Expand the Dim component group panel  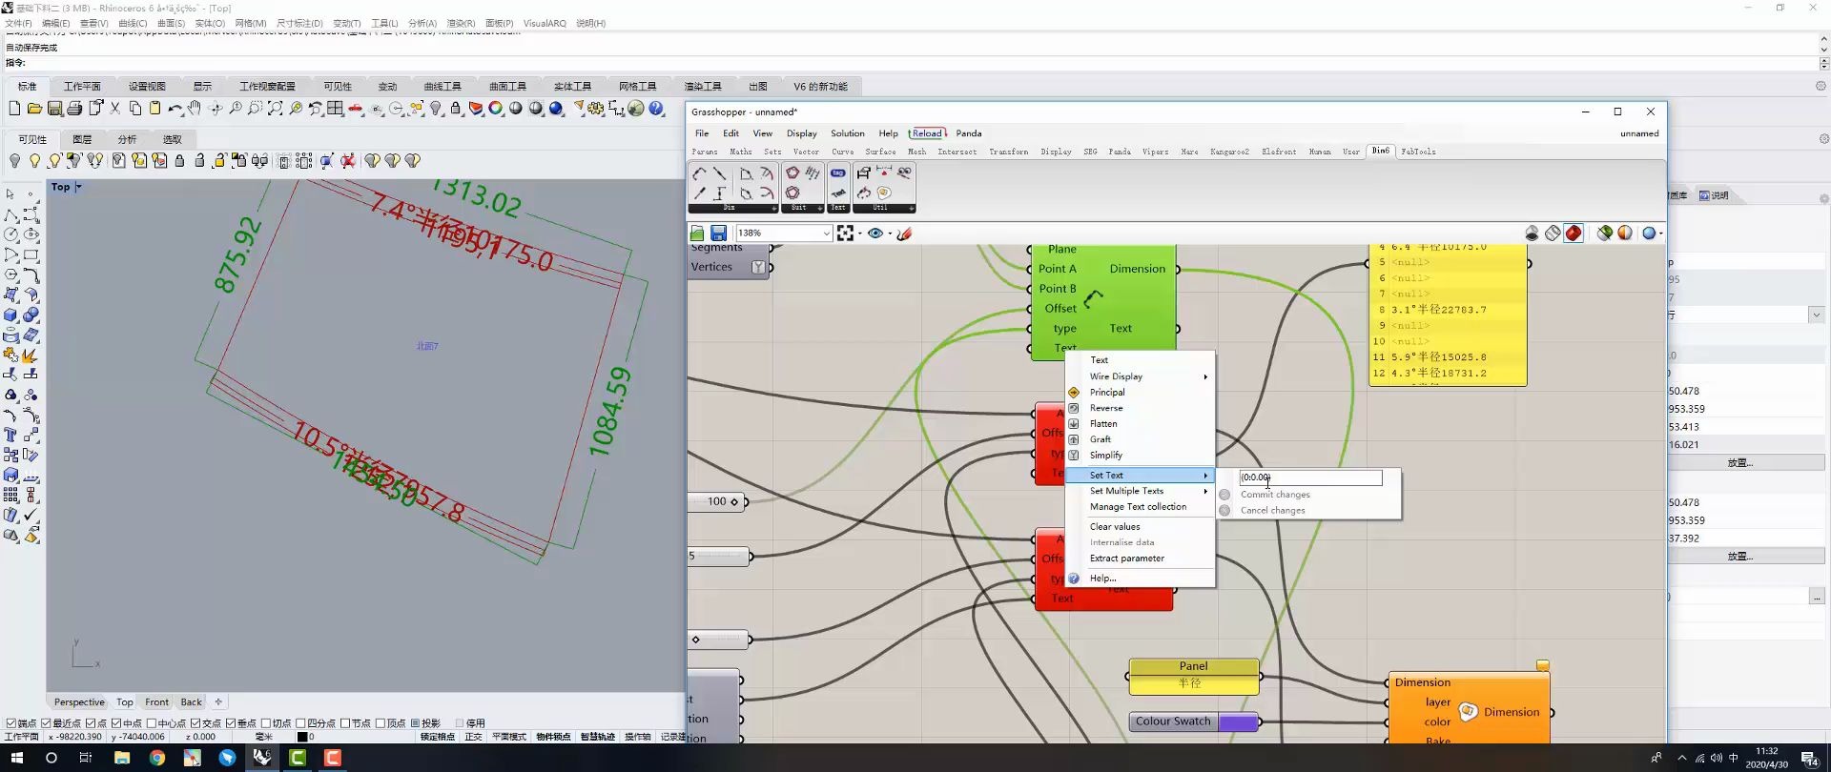pos(774,208)
